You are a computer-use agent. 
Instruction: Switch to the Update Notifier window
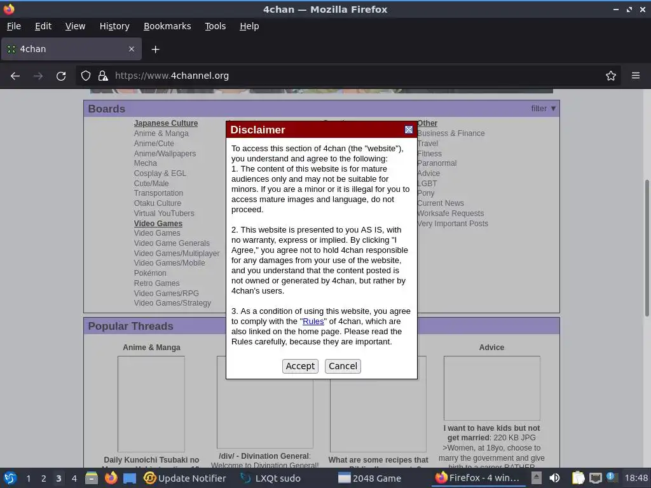(185, 478)
